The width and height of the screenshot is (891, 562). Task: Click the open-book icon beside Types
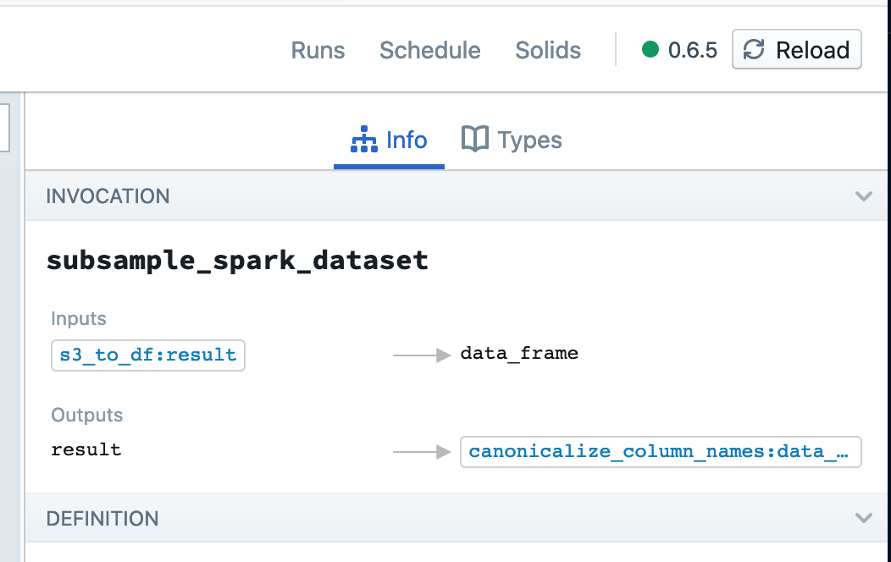(x=475, y=138)
